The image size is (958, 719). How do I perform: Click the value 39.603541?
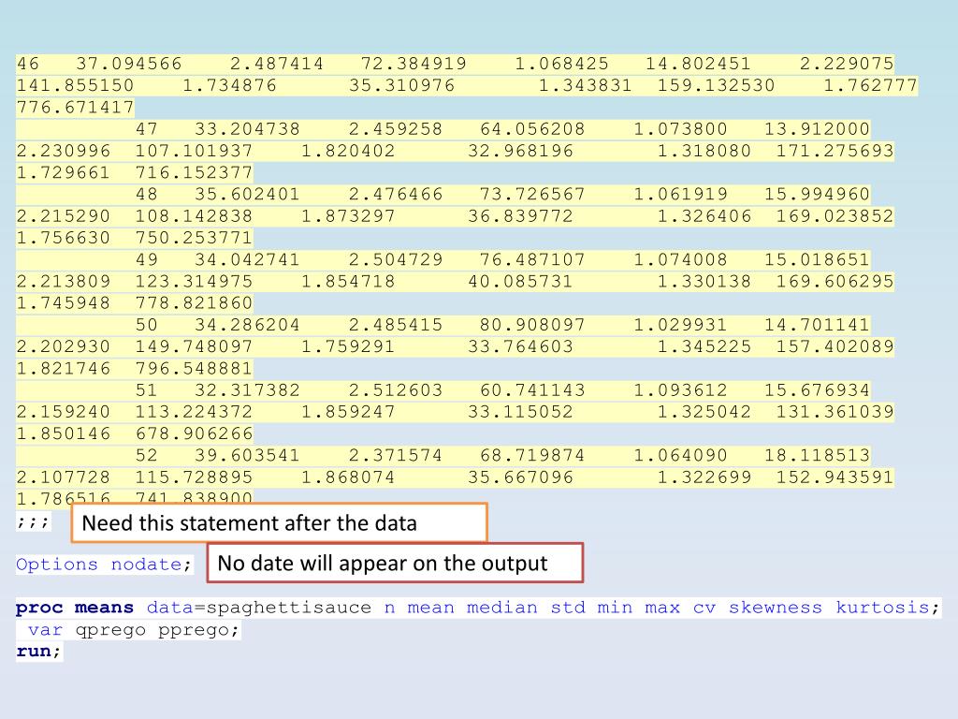247,456
